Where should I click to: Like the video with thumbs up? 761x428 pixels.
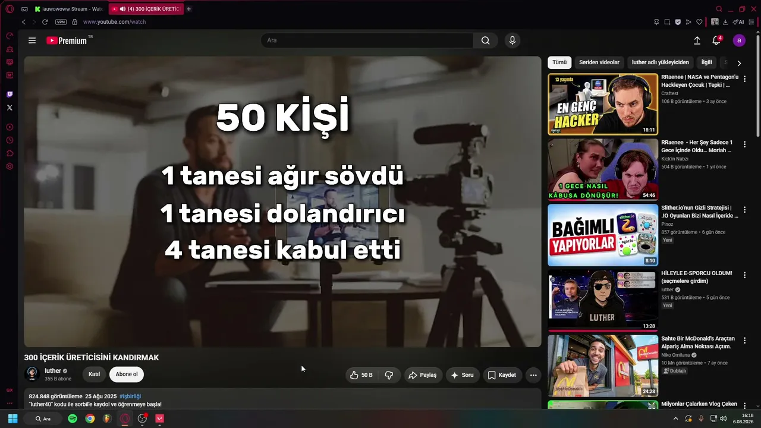(361, 375)
